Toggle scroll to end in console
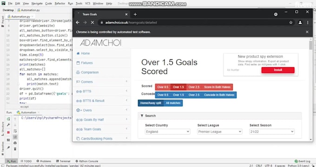316x167 pixels. pyautogui.click(x=15, y=137)
